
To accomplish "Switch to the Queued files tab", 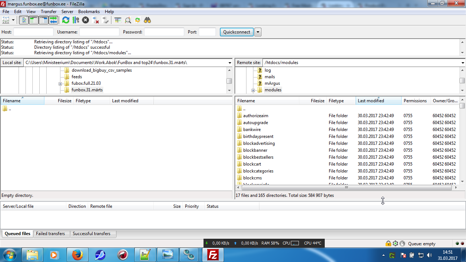I will 17,234.
